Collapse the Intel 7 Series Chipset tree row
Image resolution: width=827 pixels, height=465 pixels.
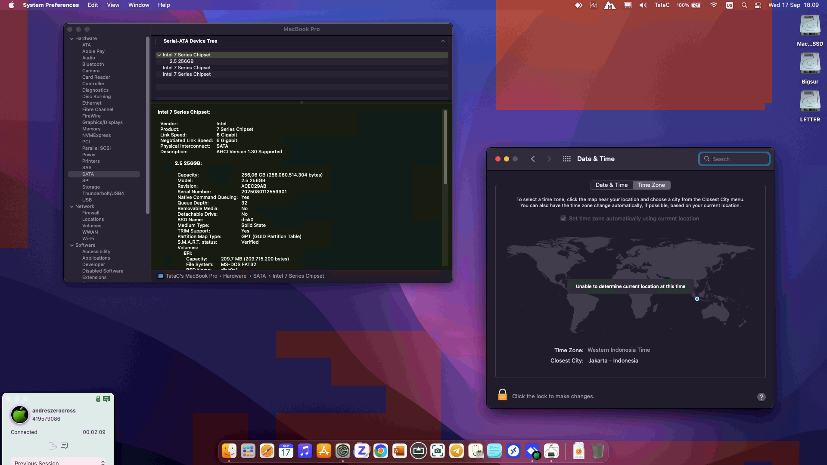[x=159, y=55]
